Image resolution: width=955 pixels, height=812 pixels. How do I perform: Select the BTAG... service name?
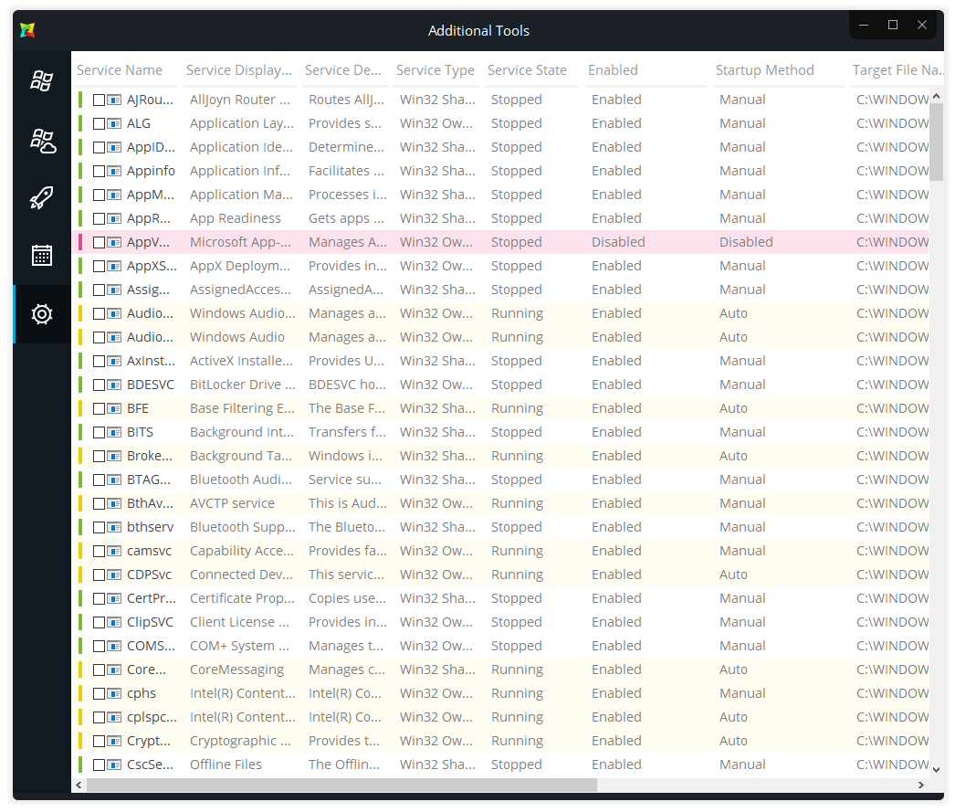pos(149,480)
